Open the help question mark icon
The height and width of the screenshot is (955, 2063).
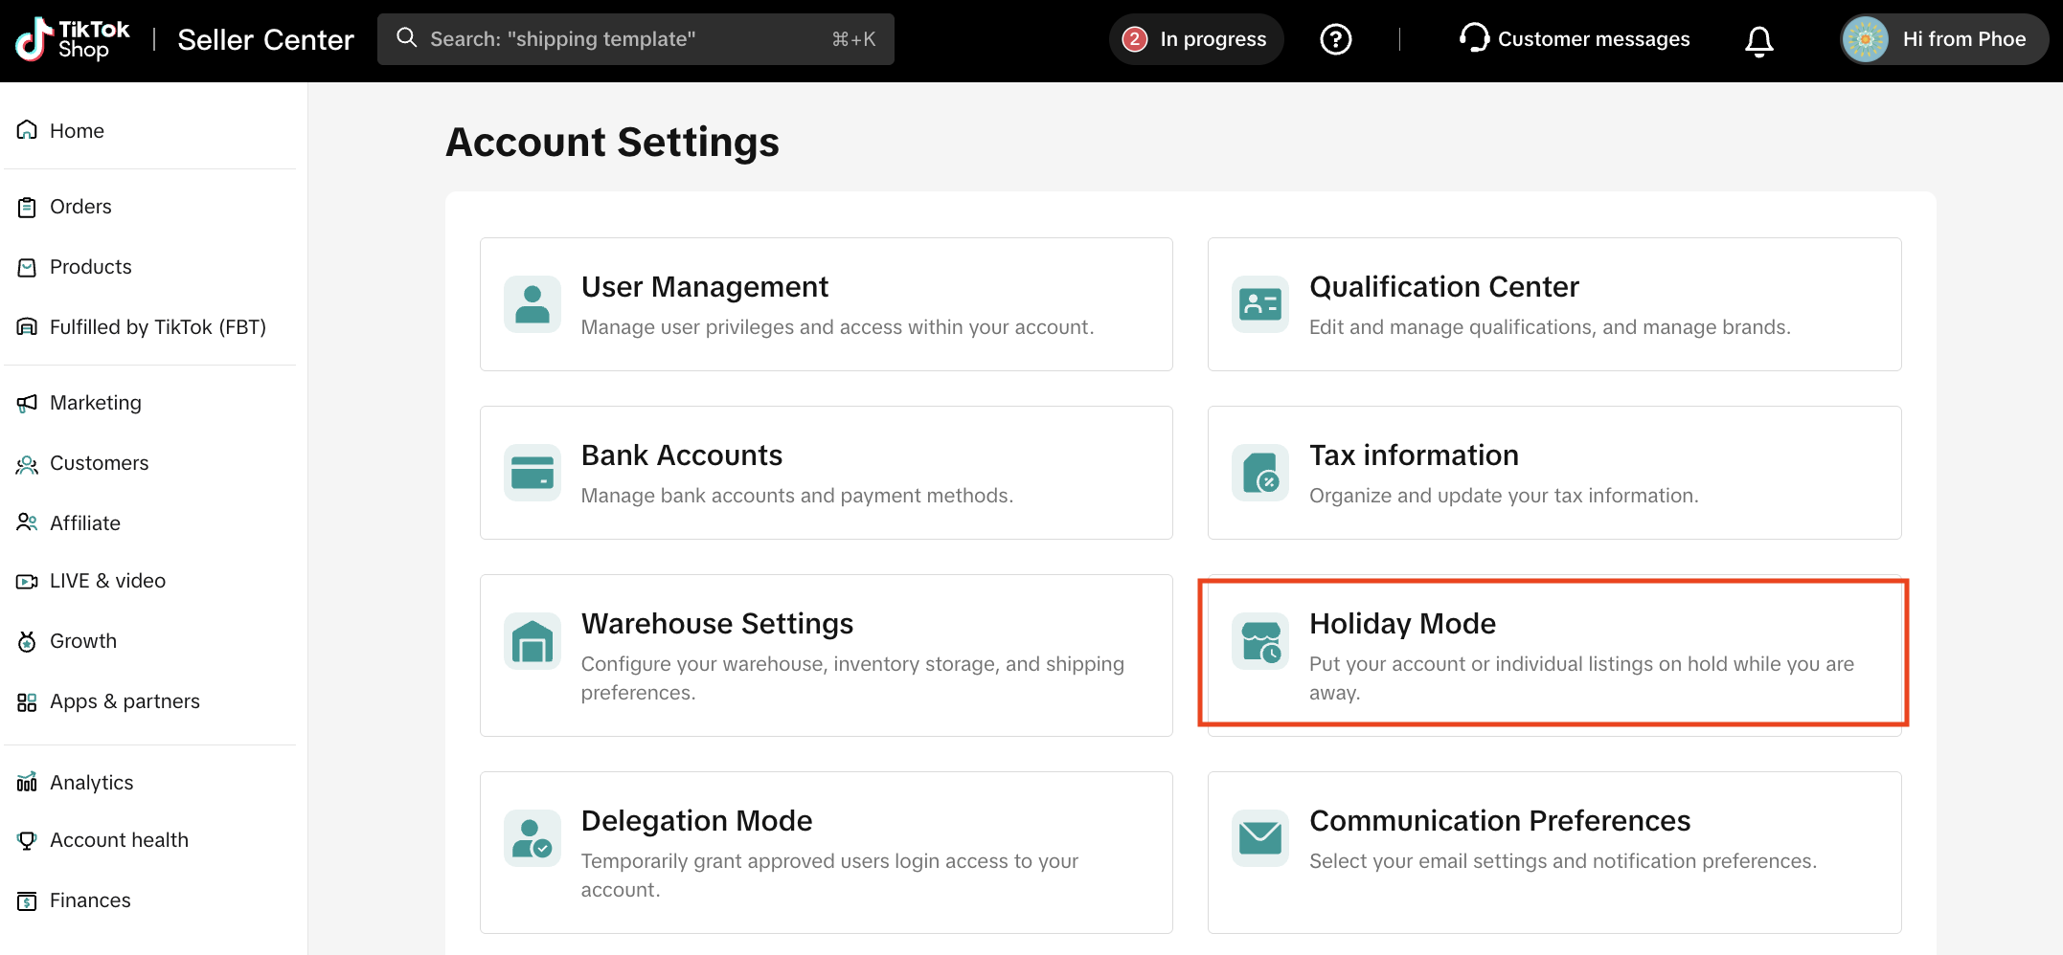(1335, 39)
